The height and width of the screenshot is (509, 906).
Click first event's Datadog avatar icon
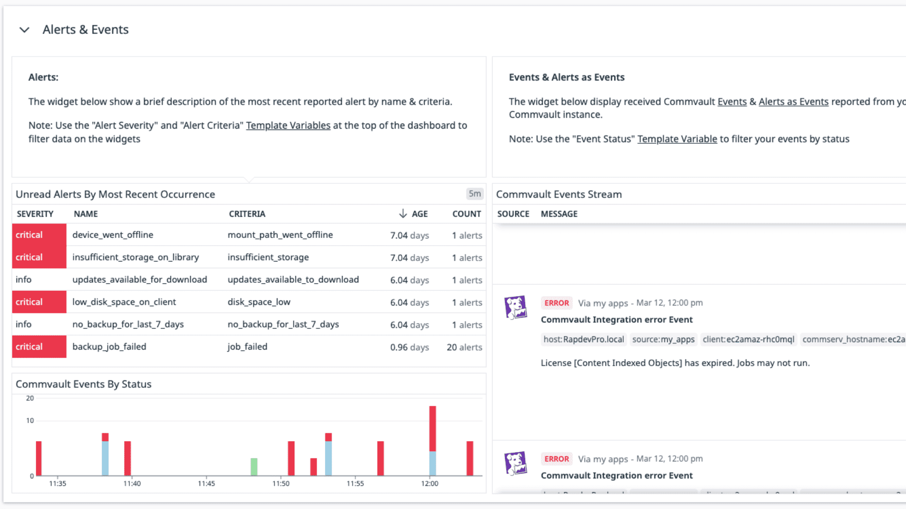click(515, 307)
